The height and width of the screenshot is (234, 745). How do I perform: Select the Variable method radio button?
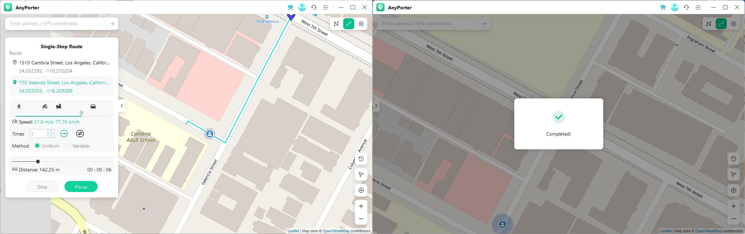[68, 146]
